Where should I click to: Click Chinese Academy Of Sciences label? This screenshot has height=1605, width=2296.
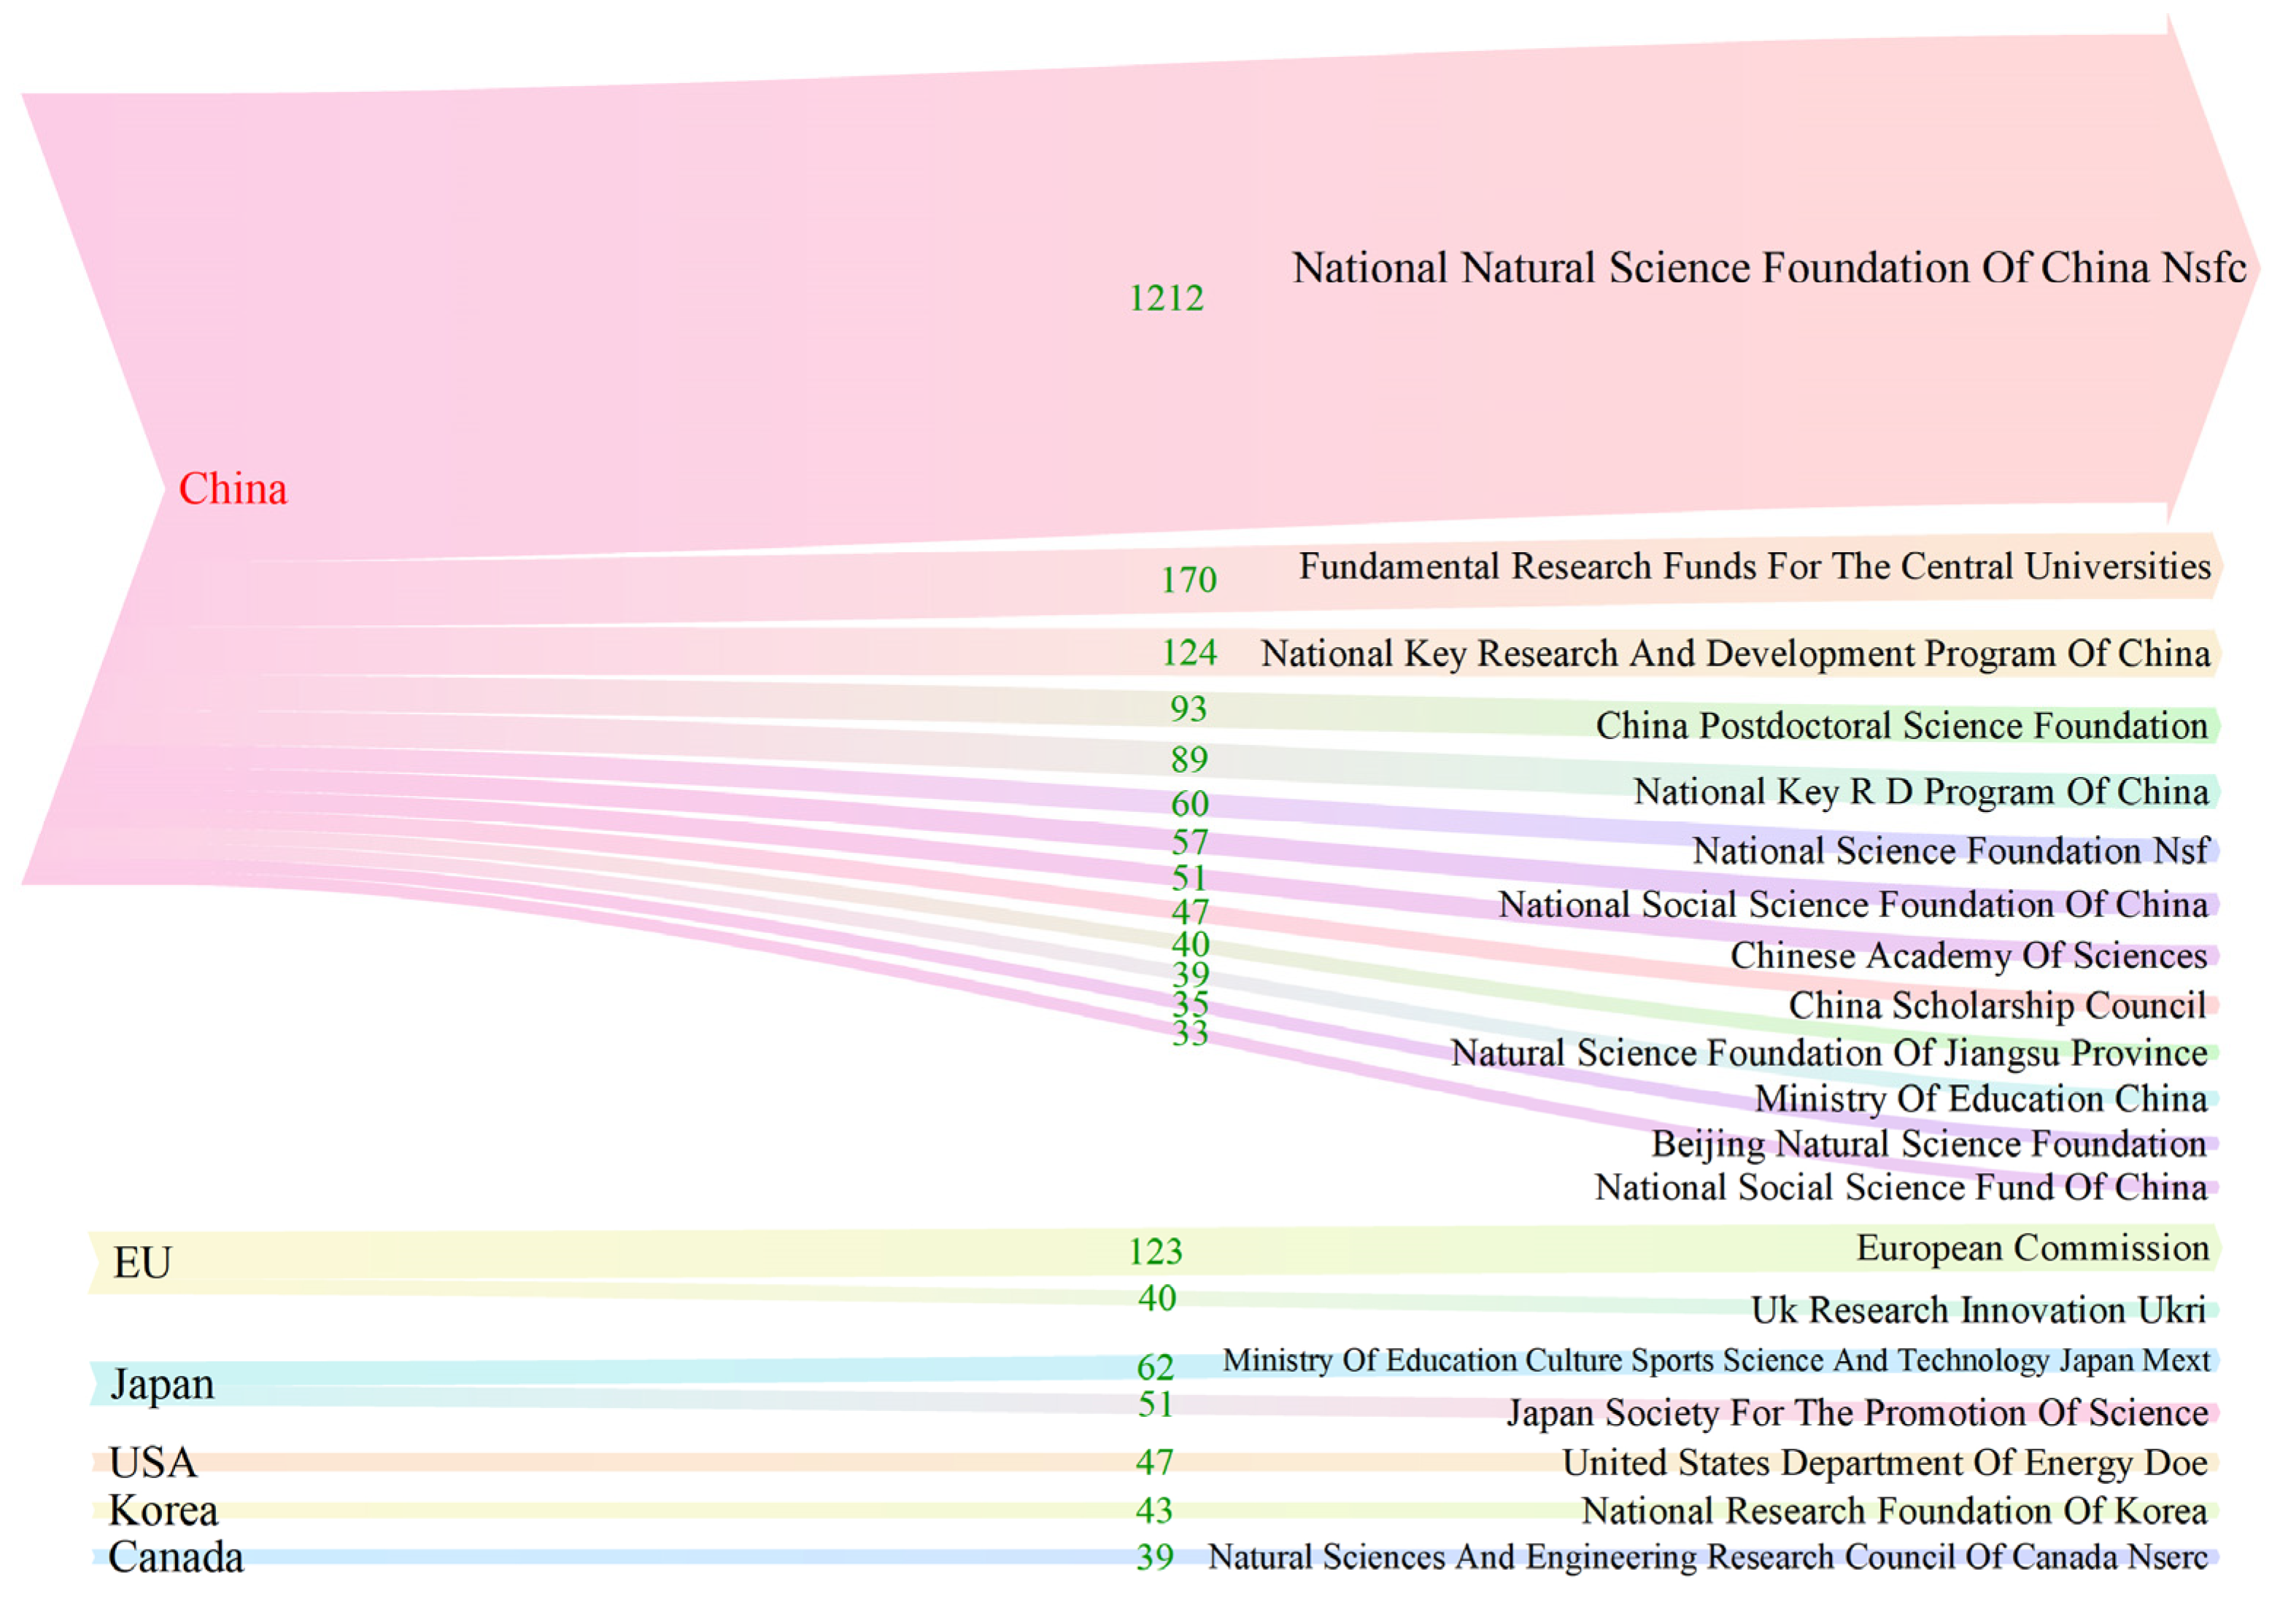(x=1968, y=955)
